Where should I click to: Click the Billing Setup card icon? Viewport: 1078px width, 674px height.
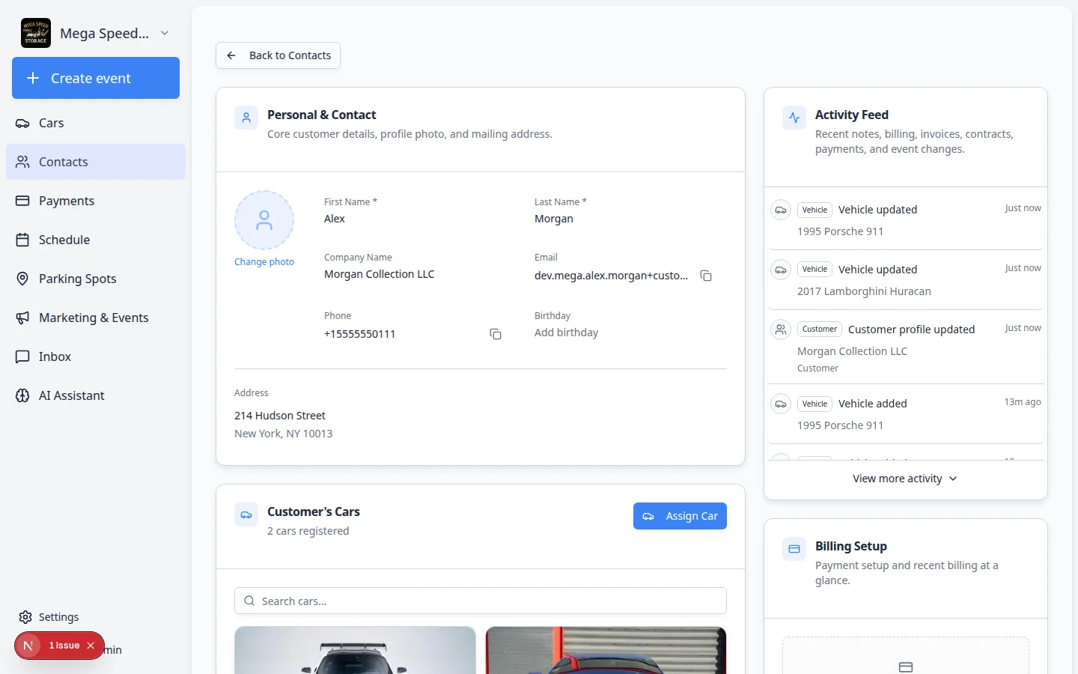click(x=794, y=549)
